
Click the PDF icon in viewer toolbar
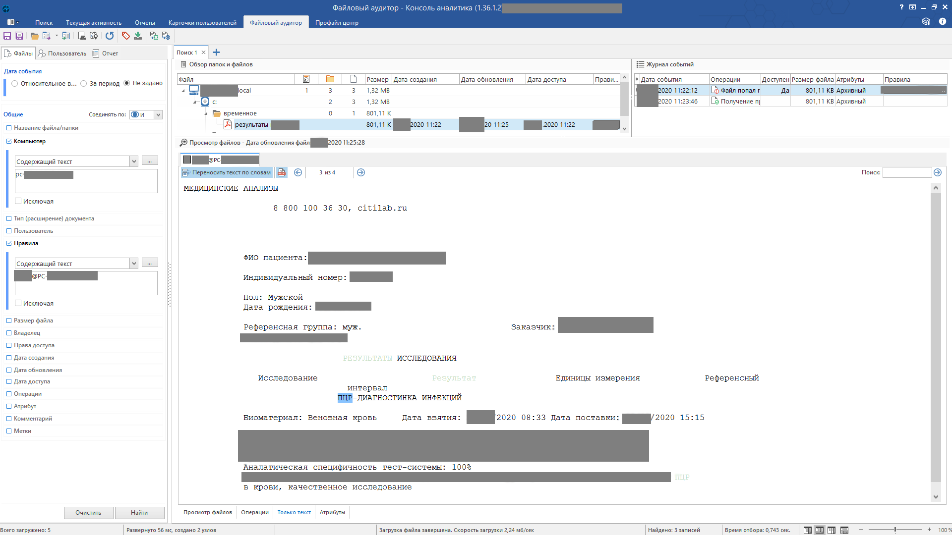coord(282,172)
